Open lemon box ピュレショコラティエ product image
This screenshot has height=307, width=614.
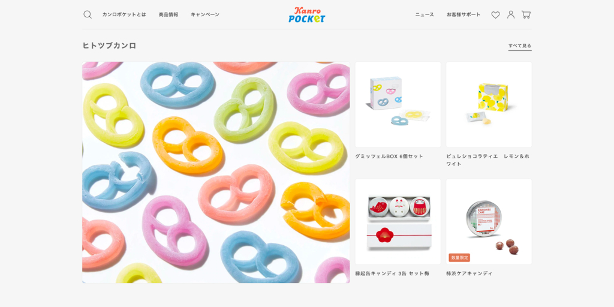click(x=489, y=104)
